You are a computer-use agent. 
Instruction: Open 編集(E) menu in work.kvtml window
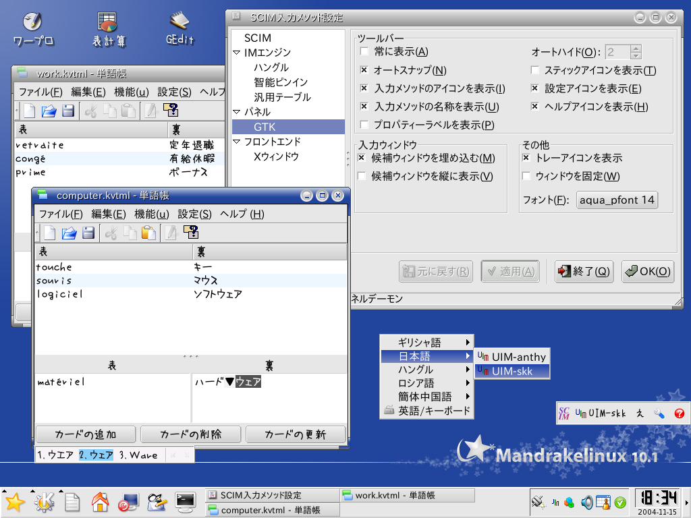[x=88, y=92]
